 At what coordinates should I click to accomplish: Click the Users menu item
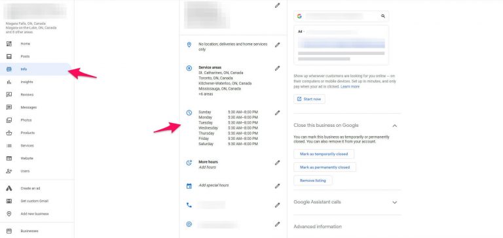[37, 171]
